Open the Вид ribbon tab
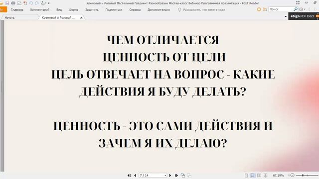The width and height of the screenshot is (319, 179). pyautogui.click(x=59, y=10)
